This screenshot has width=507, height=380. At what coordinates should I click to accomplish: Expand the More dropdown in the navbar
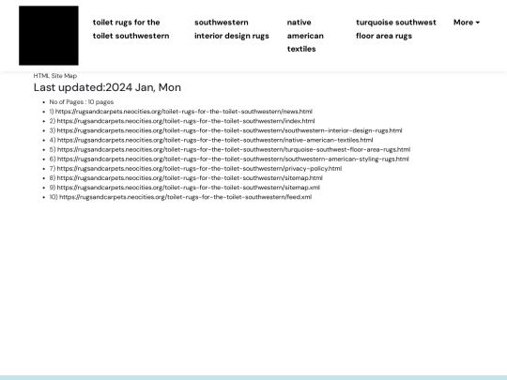467,23
